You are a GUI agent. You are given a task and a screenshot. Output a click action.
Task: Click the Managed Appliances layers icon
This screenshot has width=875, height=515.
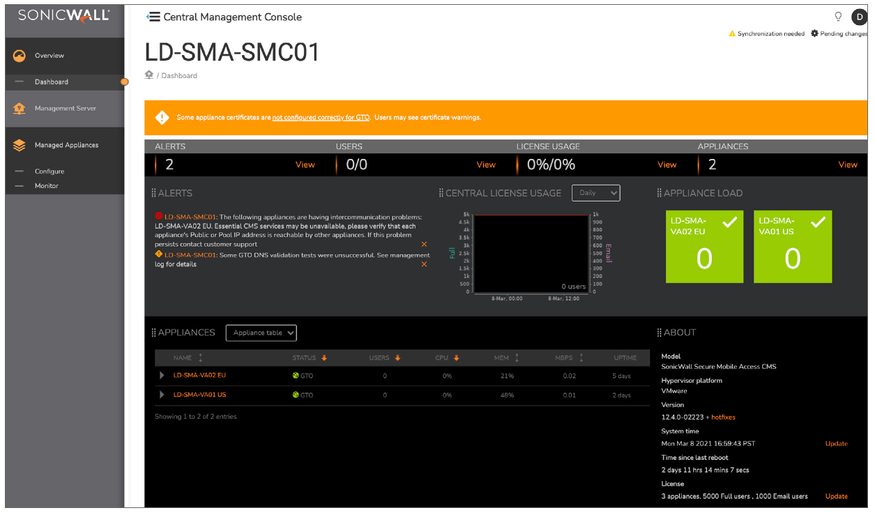click(x=20, y=145)
